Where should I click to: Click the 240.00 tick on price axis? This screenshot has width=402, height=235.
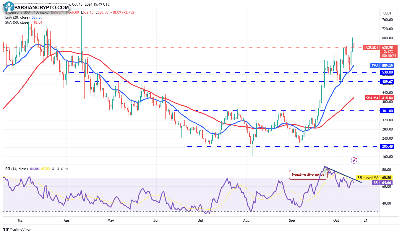pos(388,138)
